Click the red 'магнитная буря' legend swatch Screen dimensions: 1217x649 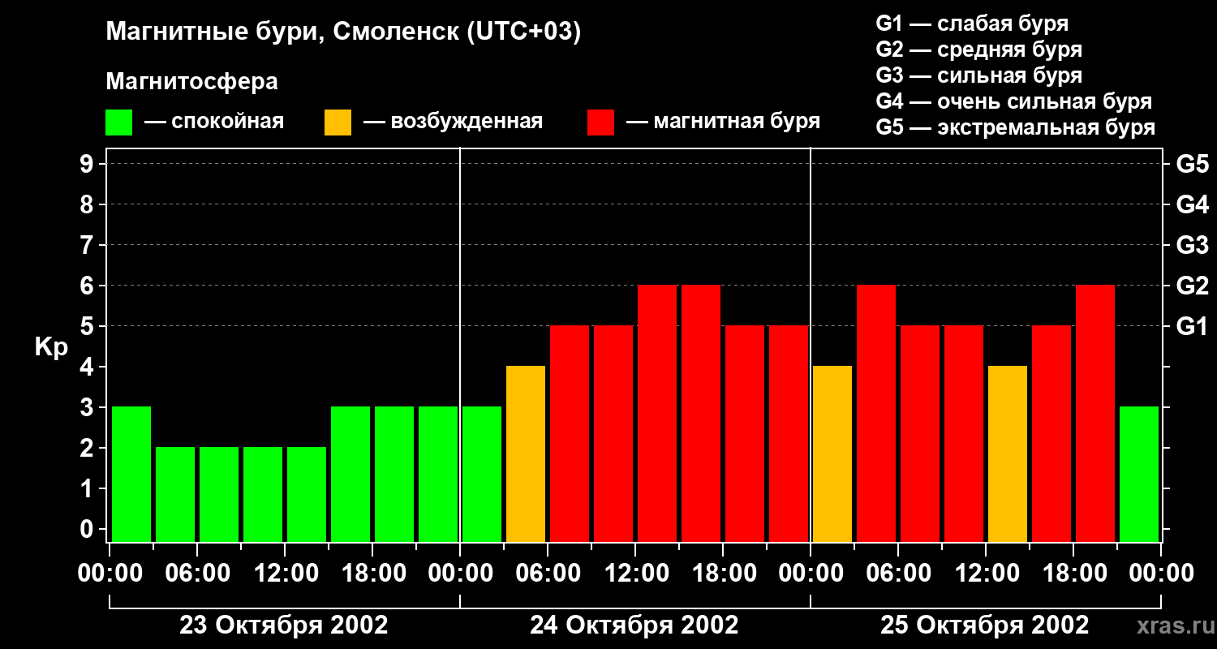600,122
